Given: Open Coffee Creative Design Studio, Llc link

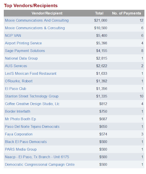Looking at the screenshot, I should (x=32, y=104).
